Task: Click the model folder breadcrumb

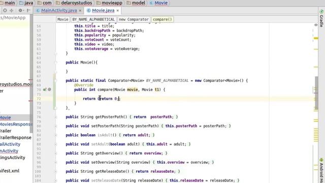Action: pos(136,3)
